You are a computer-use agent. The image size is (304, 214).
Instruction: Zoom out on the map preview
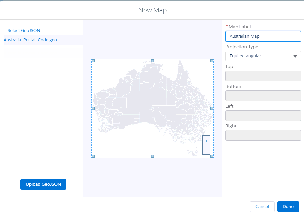coord(206,150)
